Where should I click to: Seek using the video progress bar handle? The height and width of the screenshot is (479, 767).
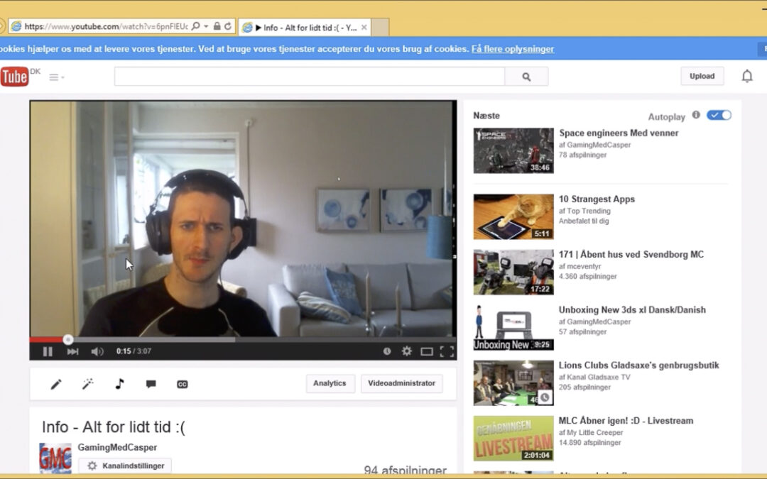[x=68, y=339]
